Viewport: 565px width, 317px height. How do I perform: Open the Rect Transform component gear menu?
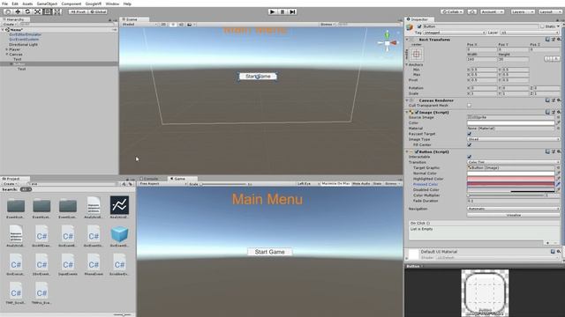pos(559,40)
